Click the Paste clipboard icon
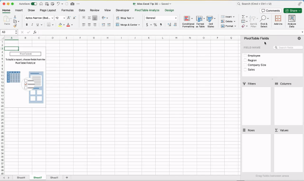Image resolution: width=304 pixels, height=181 pixels. (7, 19)
